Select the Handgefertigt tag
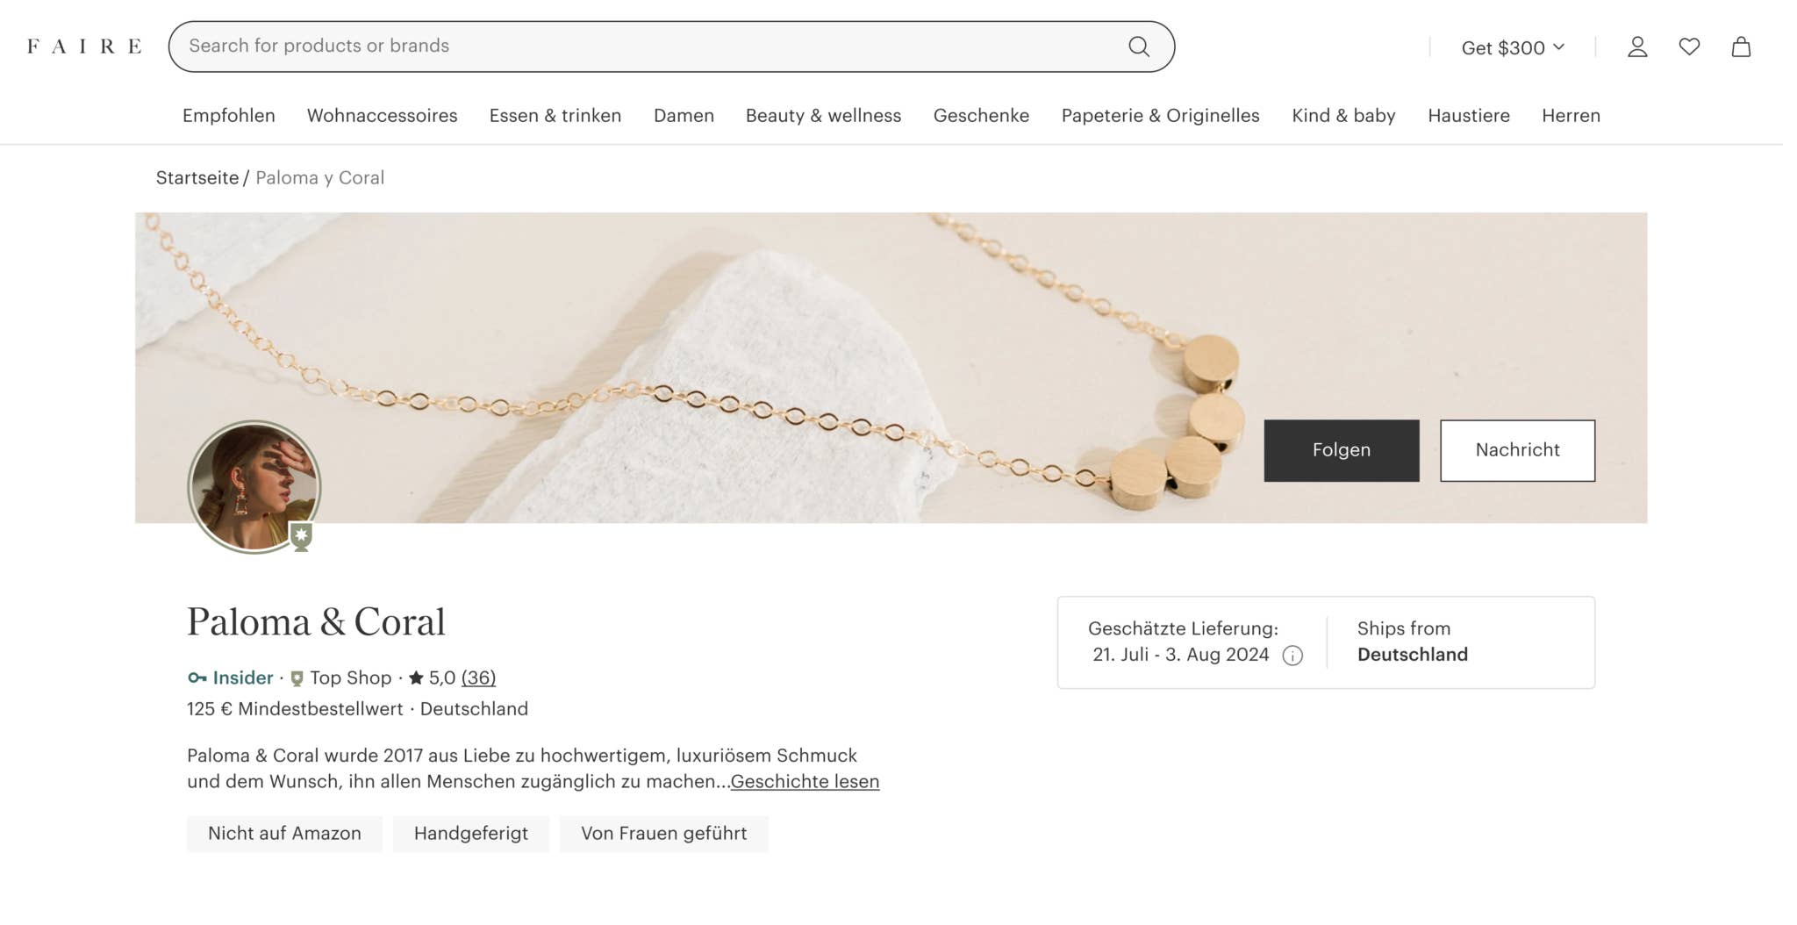This screenshot has height=925, width=1797. click(471, 834)
